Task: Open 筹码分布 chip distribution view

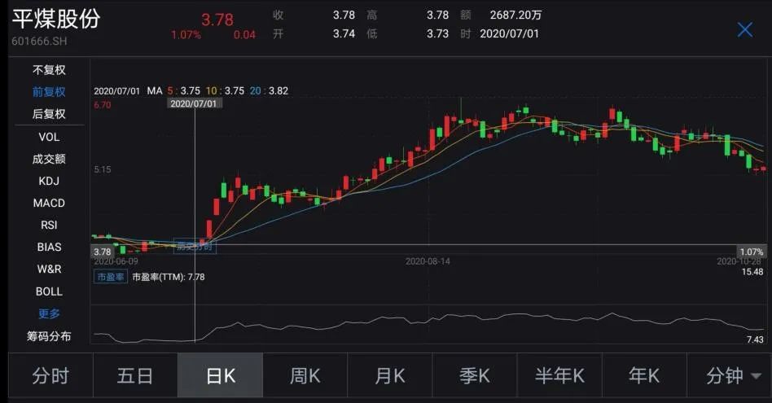Action: click(49, 336)
